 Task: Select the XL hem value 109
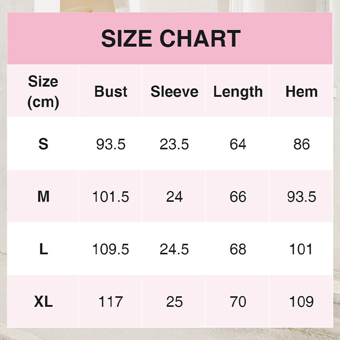point(301,302)
